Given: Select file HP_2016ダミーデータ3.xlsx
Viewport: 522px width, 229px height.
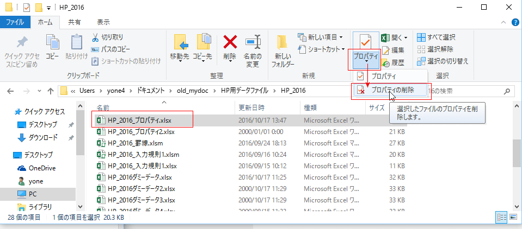Looking at the screenshot, I should (x=136, y=200).
